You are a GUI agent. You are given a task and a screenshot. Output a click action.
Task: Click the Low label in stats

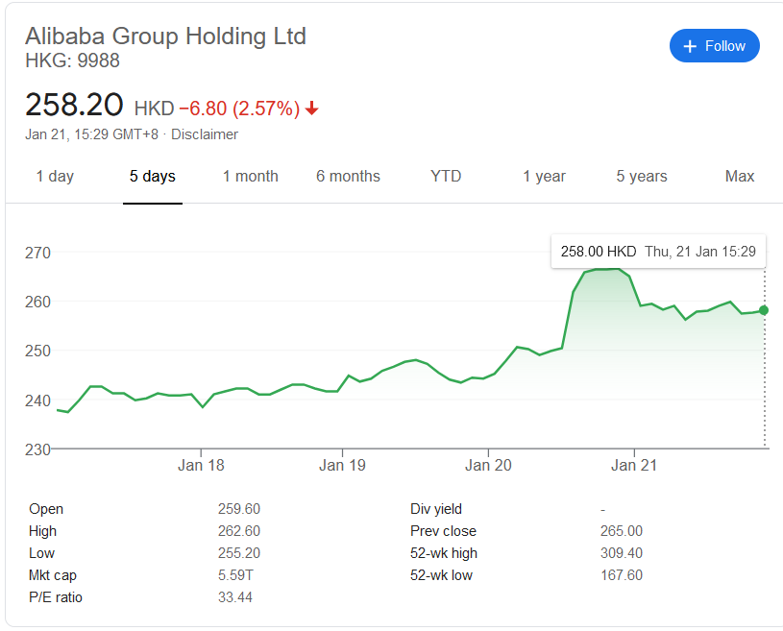coord(41,552)
